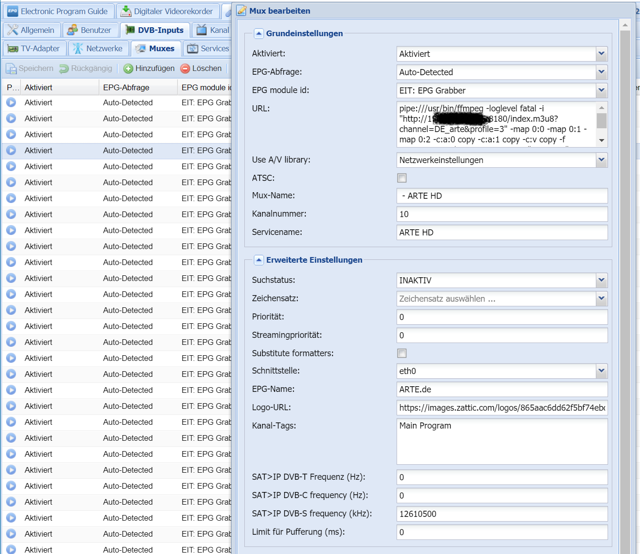
Task: Click the Benutzer people icon
Action: point(72,30)
